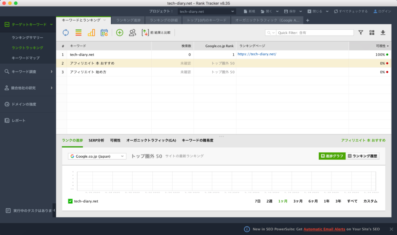This screenshot has width=397, height=235.
Task: Expand the 開く dropdown arrow
Action: pyautogui.click(x=277, y=11)
